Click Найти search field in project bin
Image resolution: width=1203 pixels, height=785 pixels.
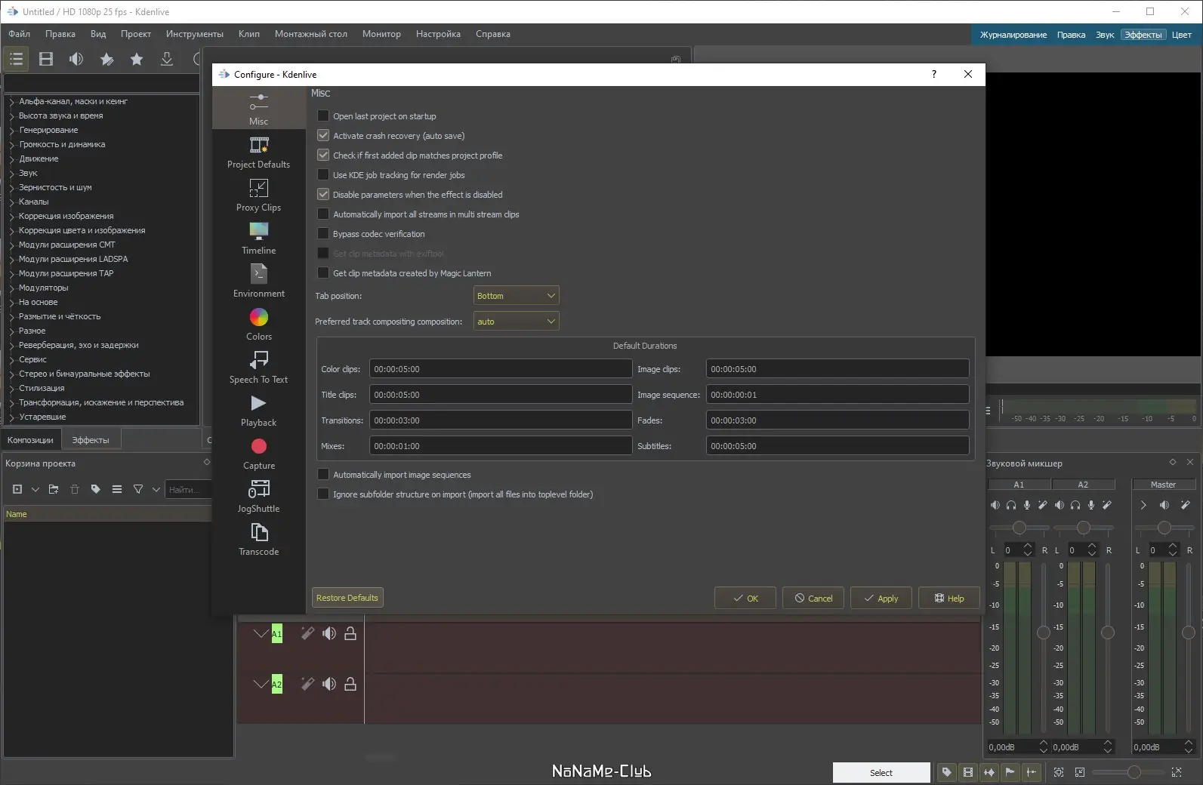tap(187, 490)
